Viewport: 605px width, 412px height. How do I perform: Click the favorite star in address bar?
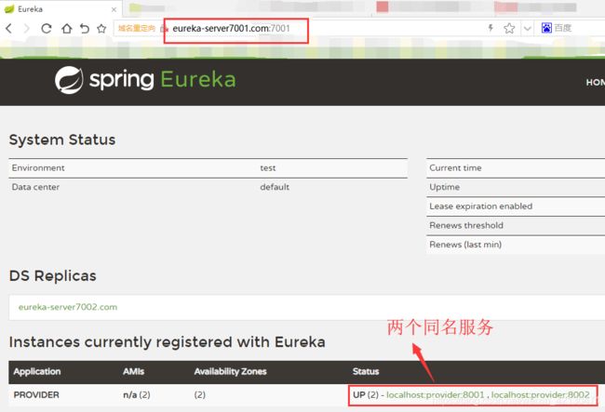[x=509, y=28]
